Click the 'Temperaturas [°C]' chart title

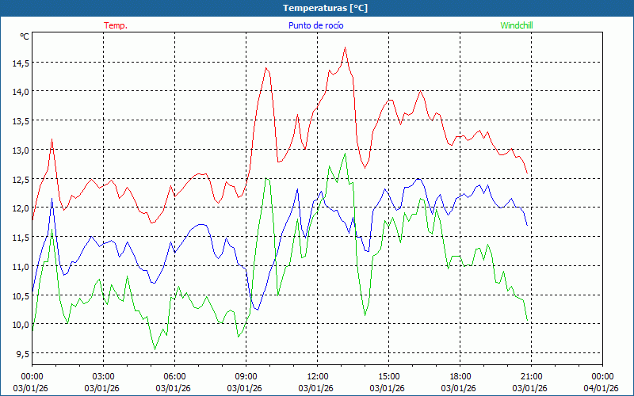pos(325,8)
